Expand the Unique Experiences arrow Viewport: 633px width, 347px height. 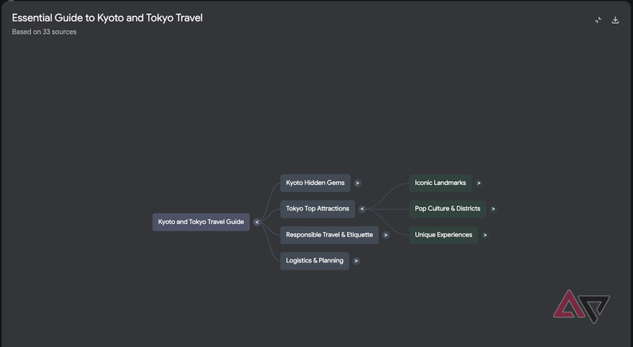(x=485, y=235)
